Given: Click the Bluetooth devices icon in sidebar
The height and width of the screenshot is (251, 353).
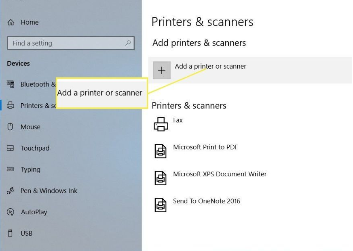Looking at the screenshot, I should coord(11,84).
